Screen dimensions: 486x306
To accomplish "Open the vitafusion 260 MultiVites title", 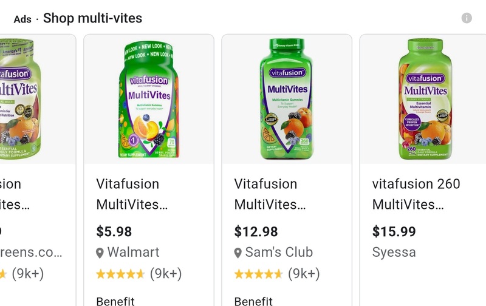I will click(x=416, y=194).
